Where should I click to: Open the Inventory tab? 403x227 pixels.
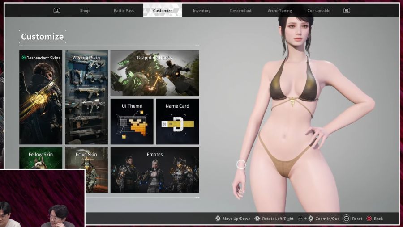202,11
